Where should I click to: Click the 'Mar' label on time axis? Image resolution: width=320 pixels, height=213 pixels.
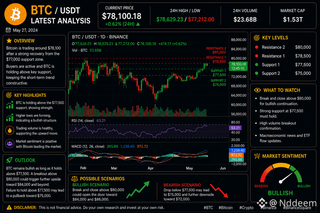(114, 168)
